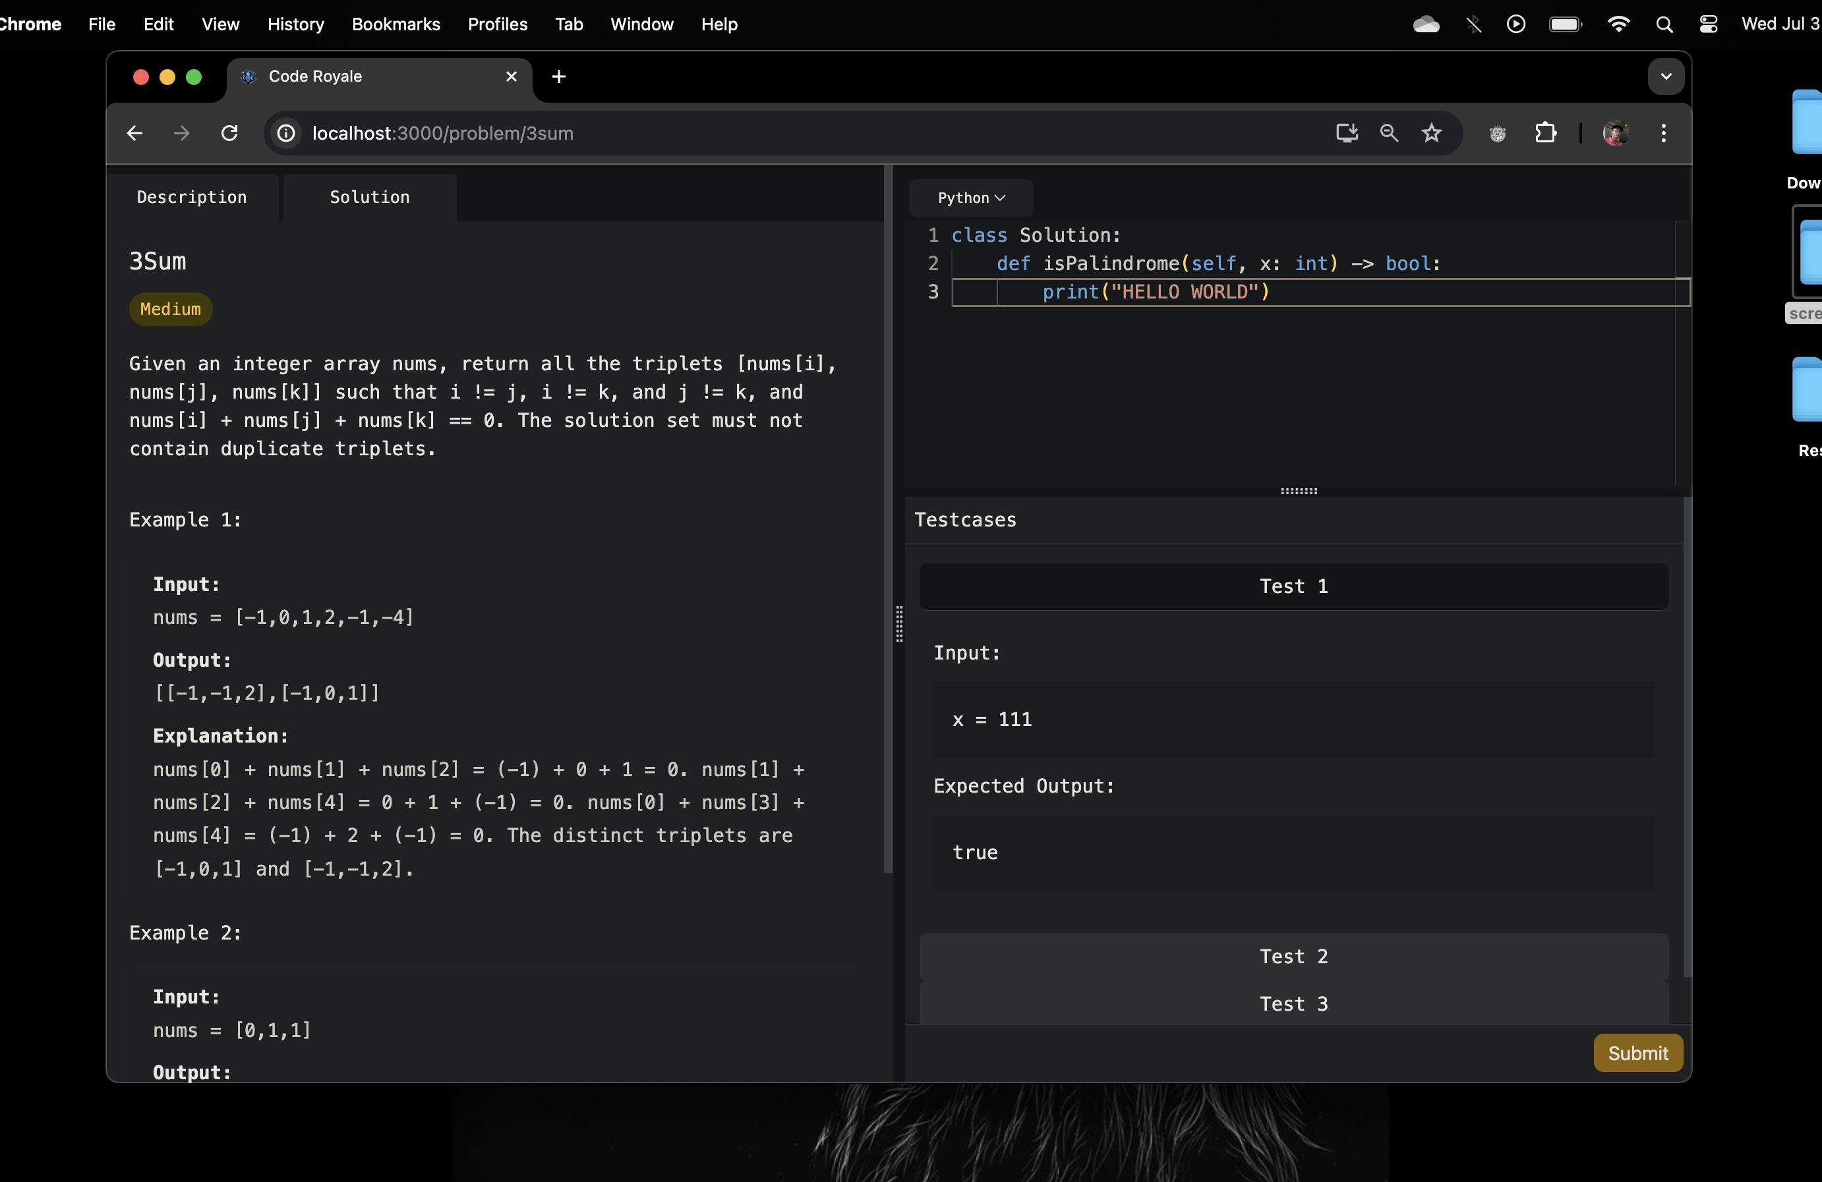Grab the vertical pane resize handle

[898, 623]
